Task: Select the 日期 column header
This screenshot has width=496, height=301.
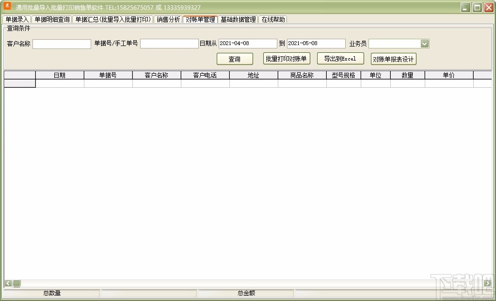Action: coord(59,75)
